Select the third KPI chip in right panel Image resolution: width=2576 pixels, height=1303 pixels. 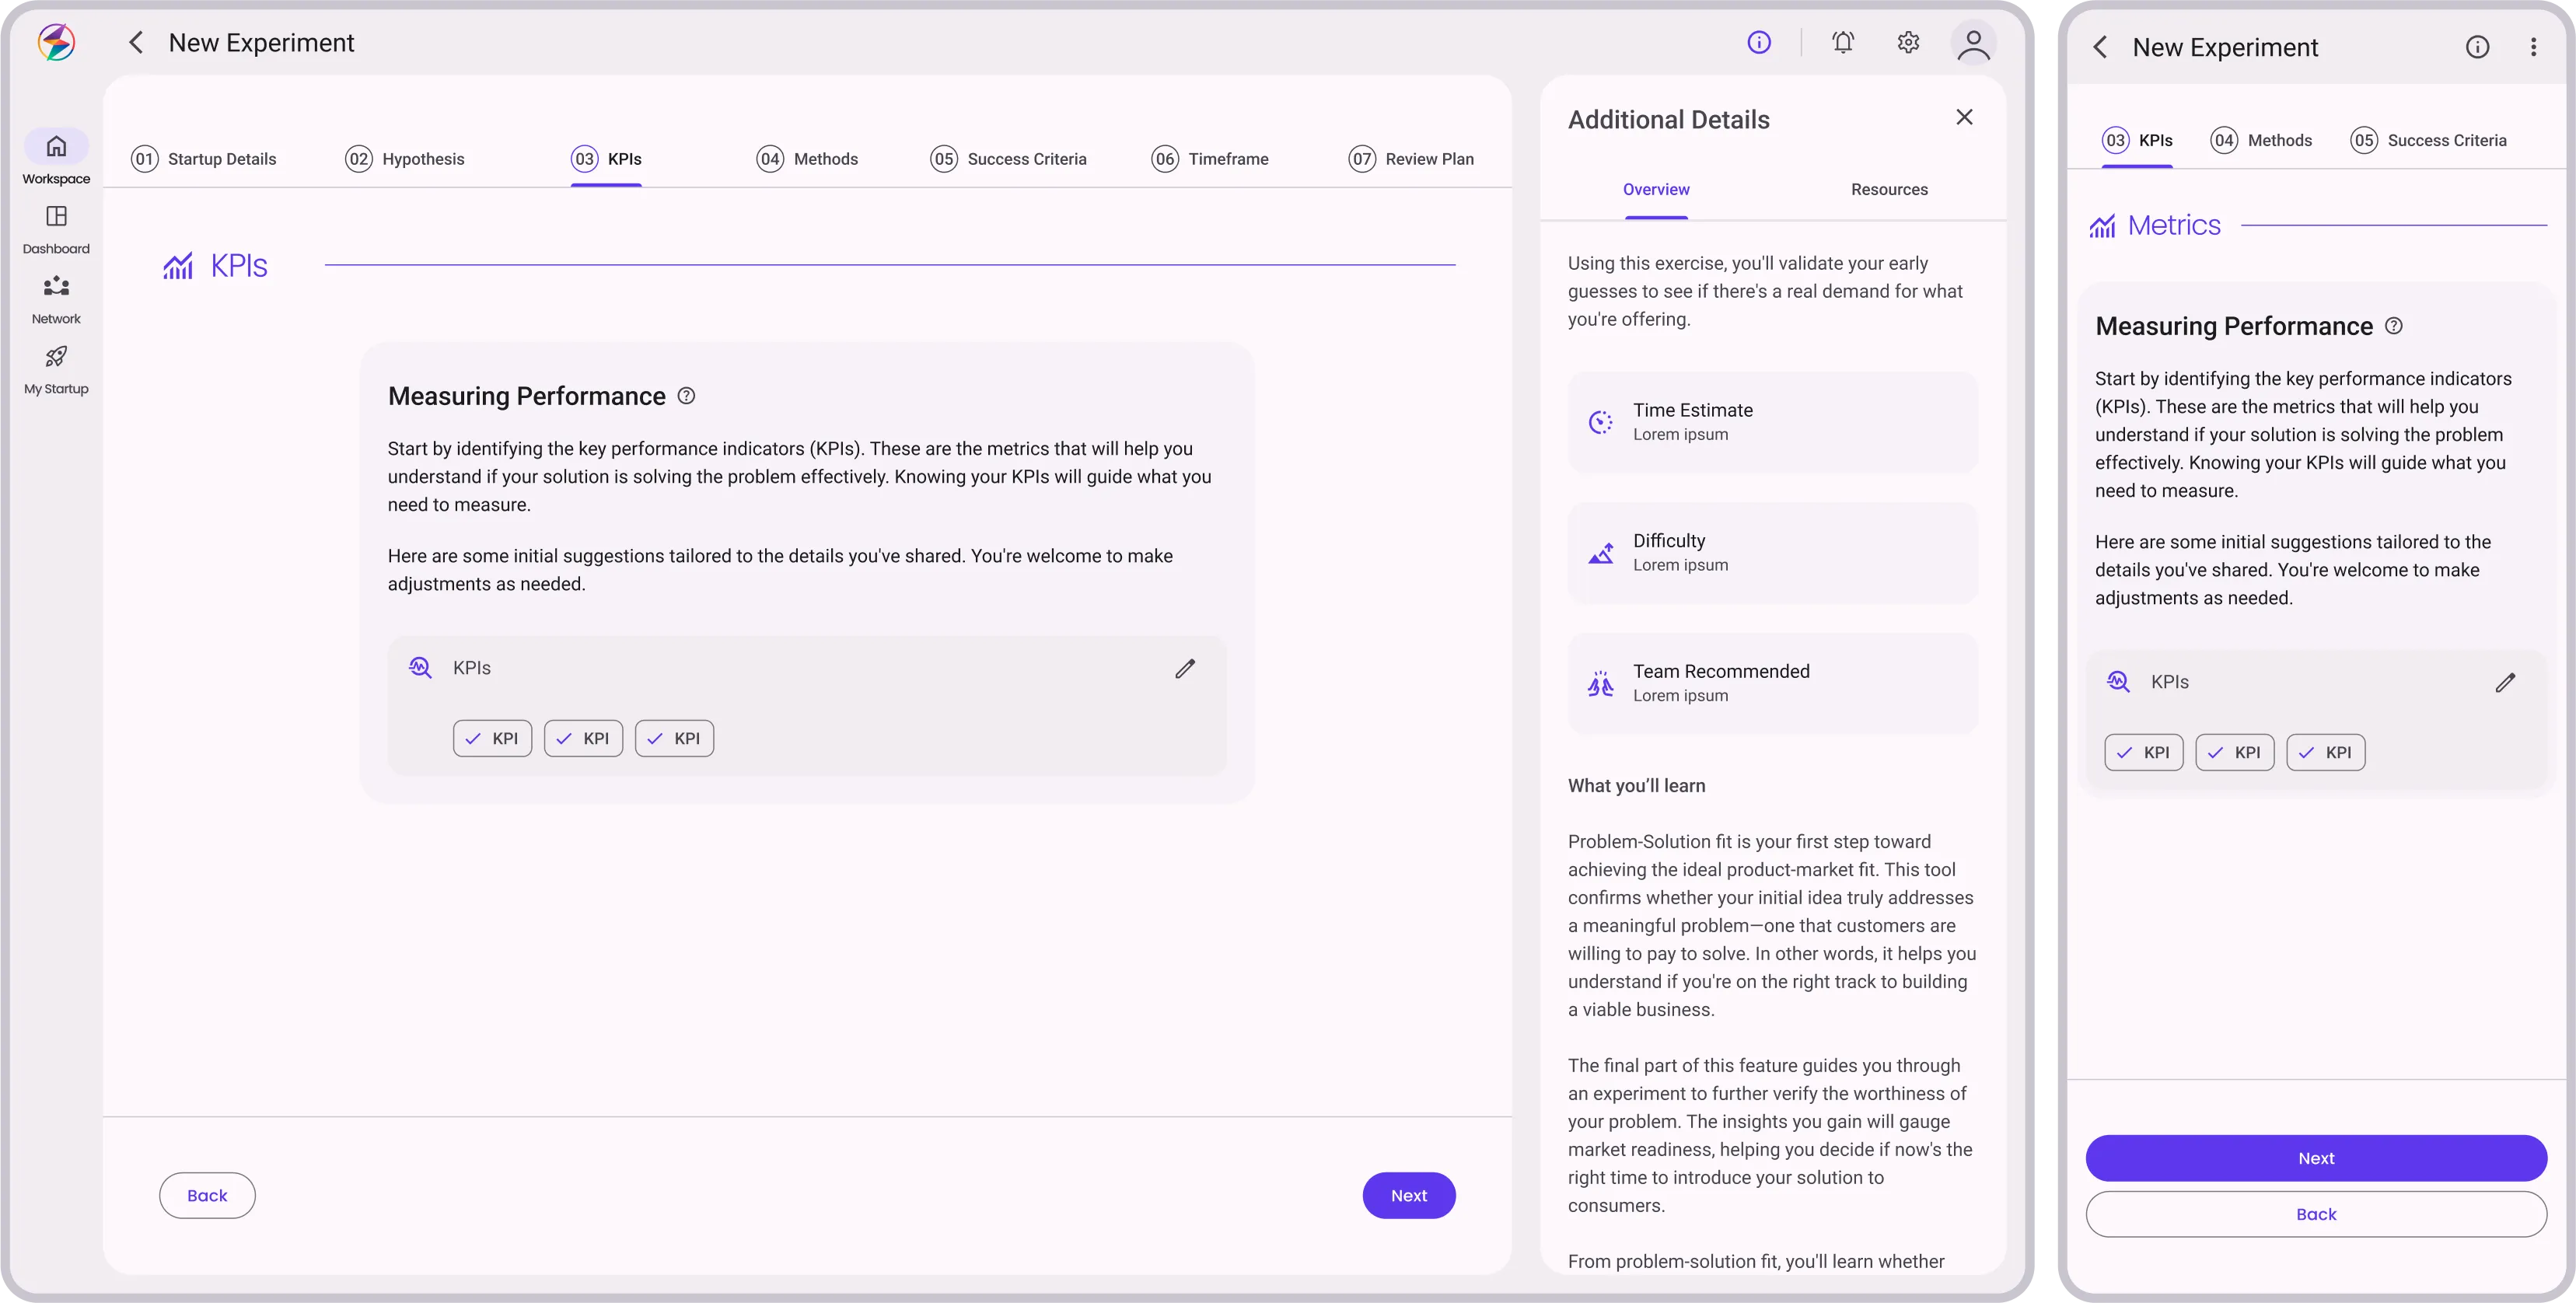[2326, 751]
